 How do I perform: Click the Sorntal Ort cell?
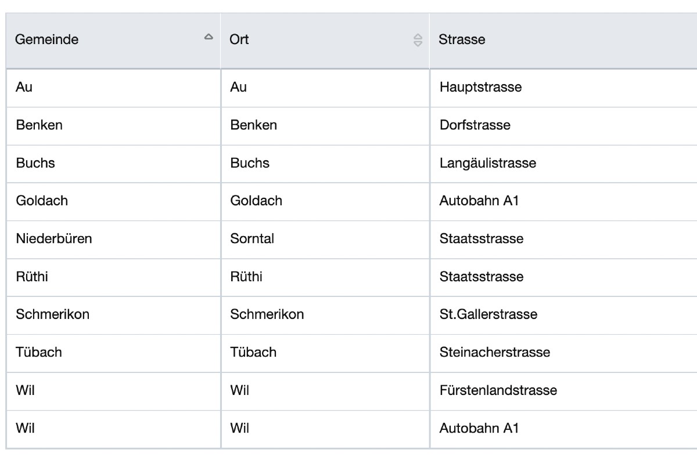(252, 238)
